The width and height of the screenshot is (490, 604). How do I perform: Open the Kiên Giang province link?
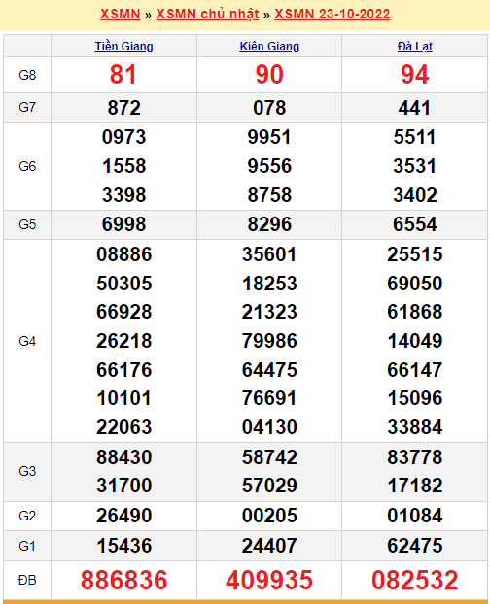(269, 47)
